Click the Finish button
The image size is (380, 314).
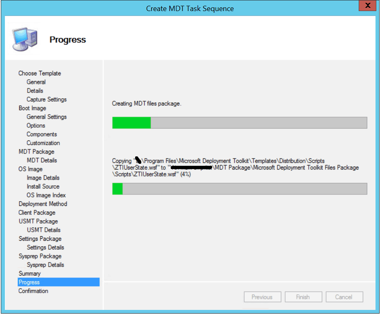coord(303,297)
